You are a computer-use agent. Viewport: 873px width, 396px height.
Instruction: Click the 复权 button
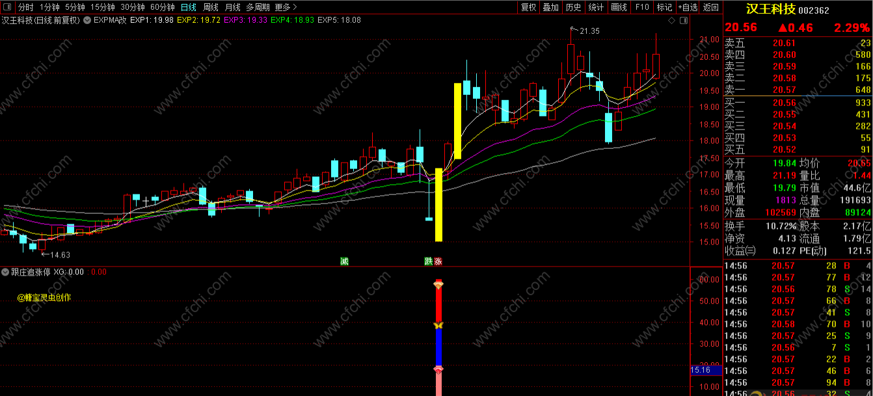(x=529, y=7)
